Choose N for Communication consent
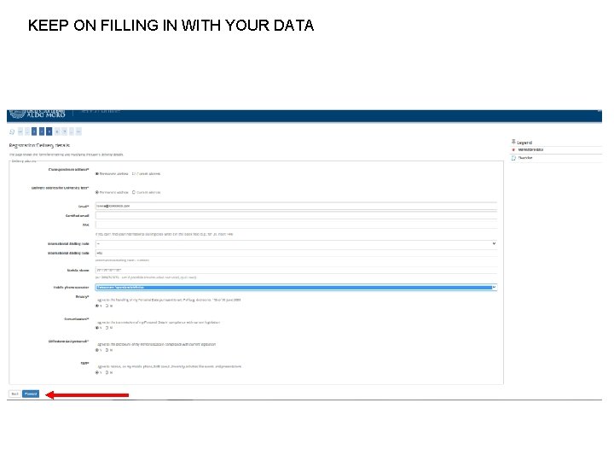The image size is (614, 461). click(107, 328)
